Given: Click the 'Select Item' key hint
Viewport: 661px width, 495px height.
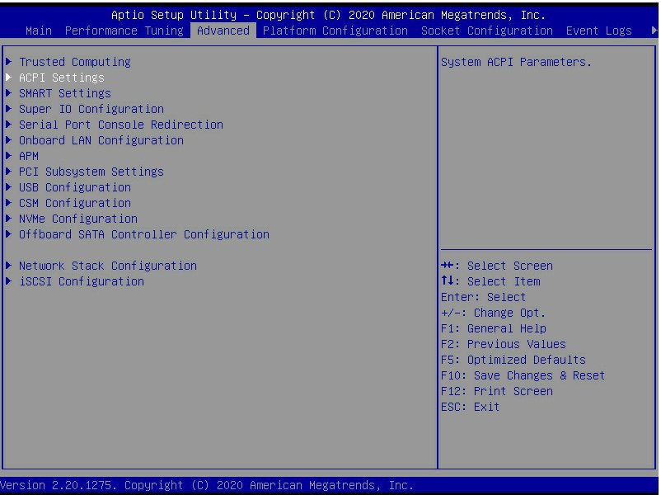Looking at the screenshot, I should 490,281.
